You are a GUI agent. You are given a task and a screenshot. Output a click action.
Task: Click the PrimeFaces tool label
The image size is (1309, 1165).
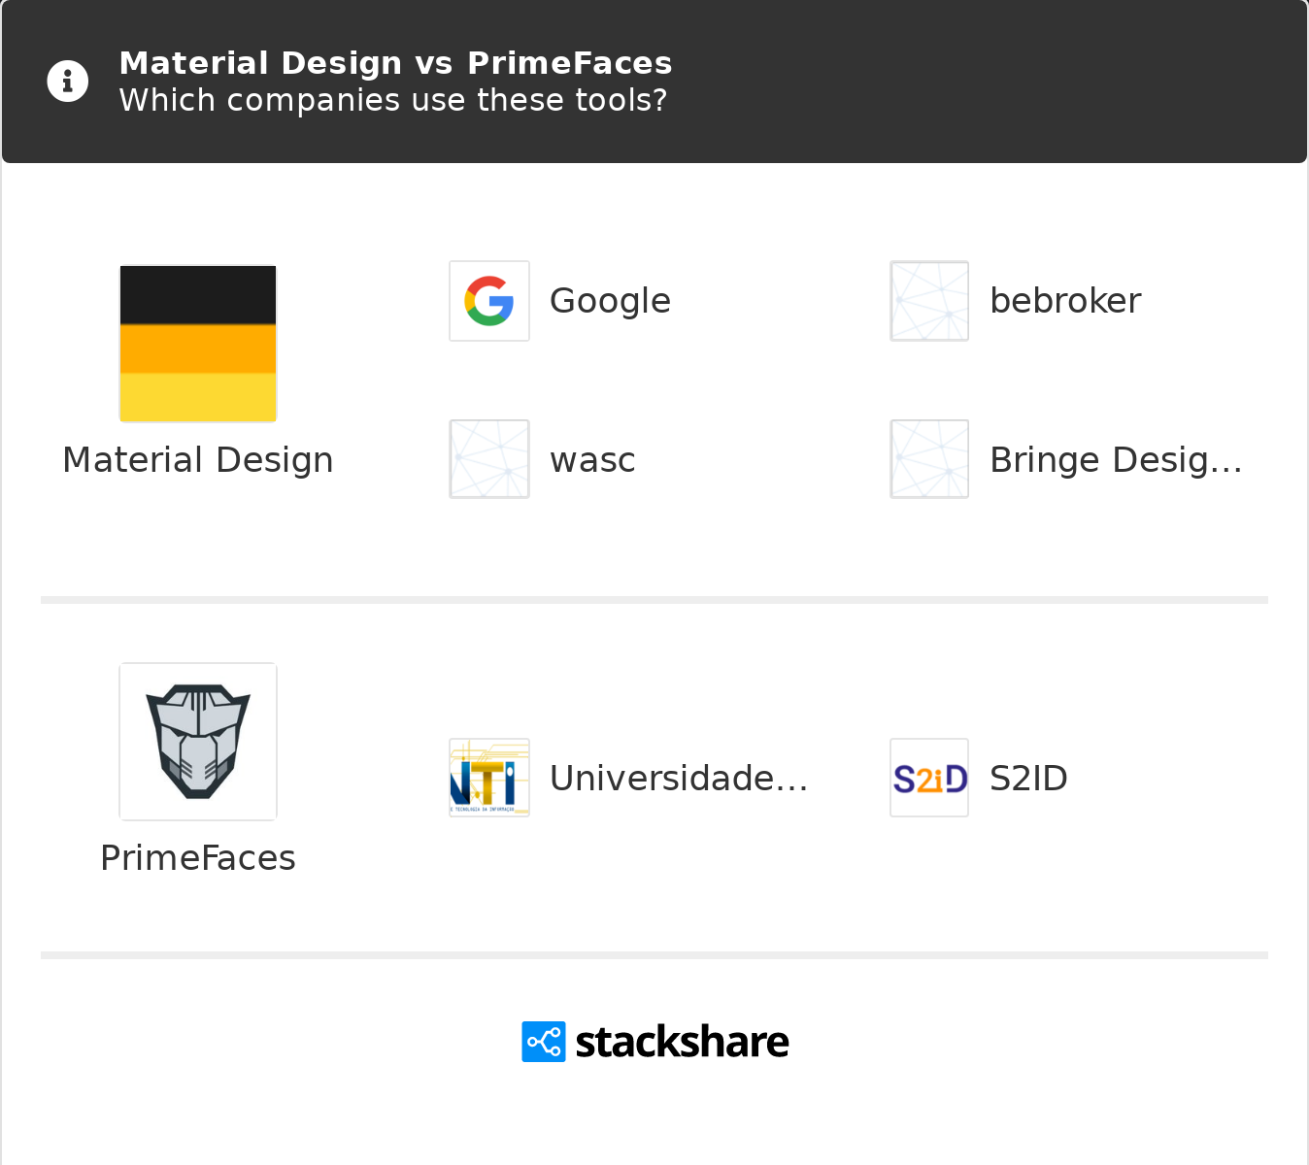coord(198,858)
